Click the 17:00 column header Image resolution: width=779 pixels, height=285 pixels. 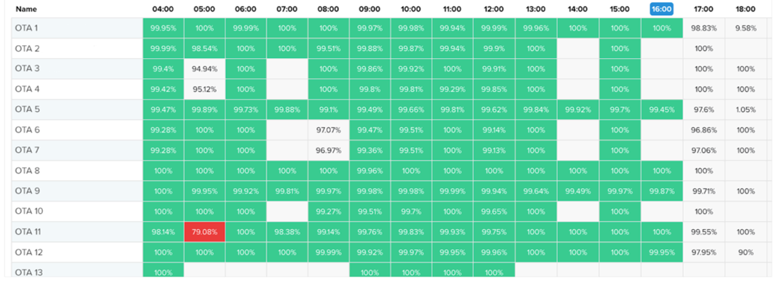(x=704, y=9)
